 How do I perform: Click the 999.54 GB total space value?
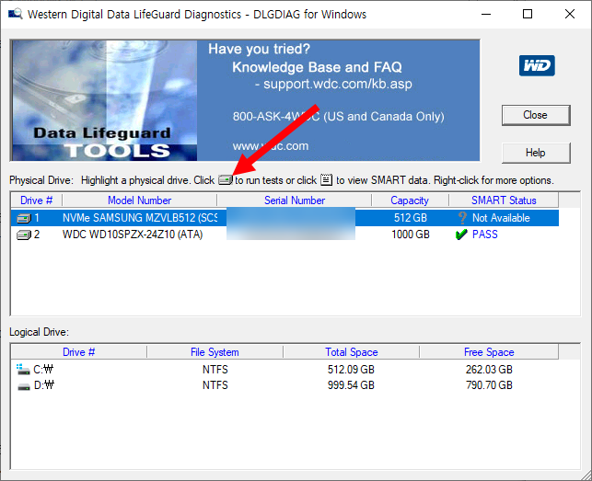[351, 385]
